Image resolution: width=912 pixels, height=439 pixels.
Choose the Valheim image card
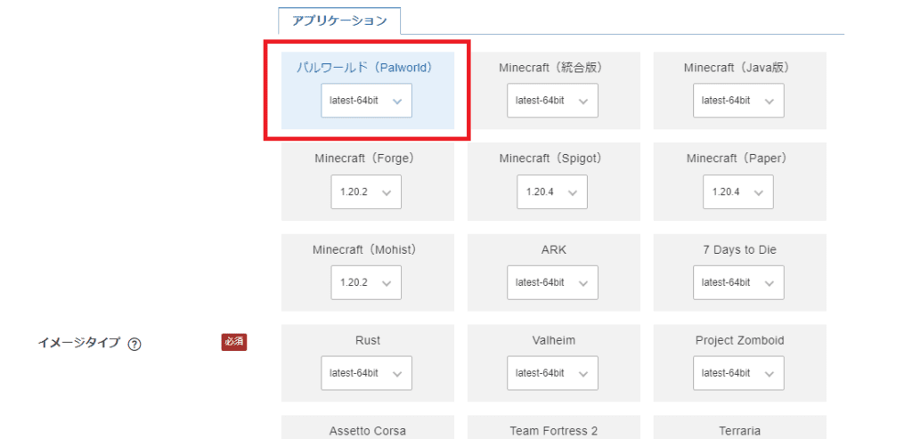pyautogui.click(x=554, y=363)
